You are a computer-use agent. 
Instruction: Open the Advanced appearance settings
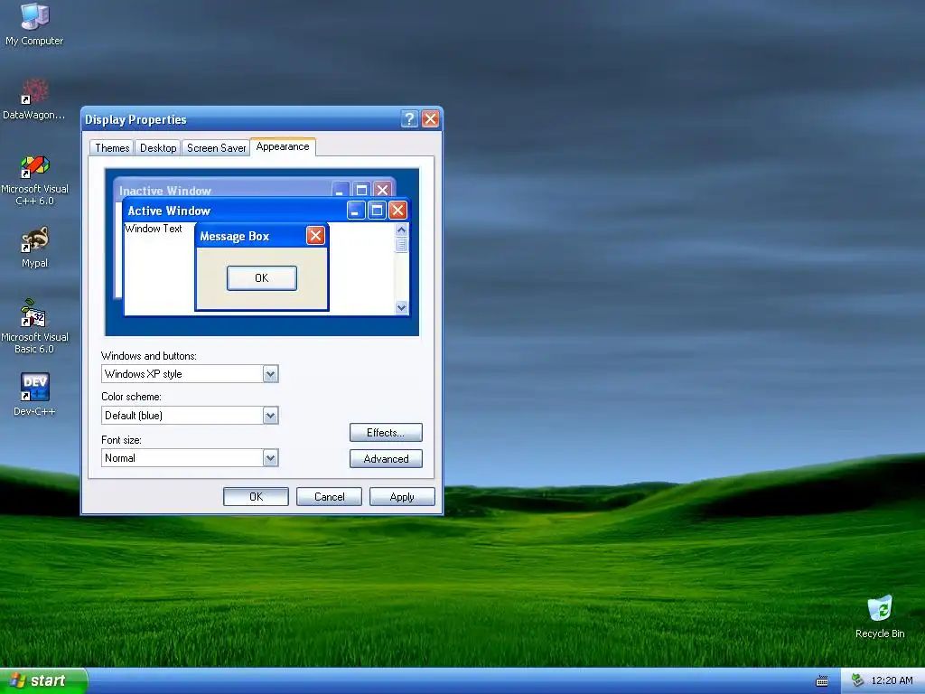(x=386, y=458)
